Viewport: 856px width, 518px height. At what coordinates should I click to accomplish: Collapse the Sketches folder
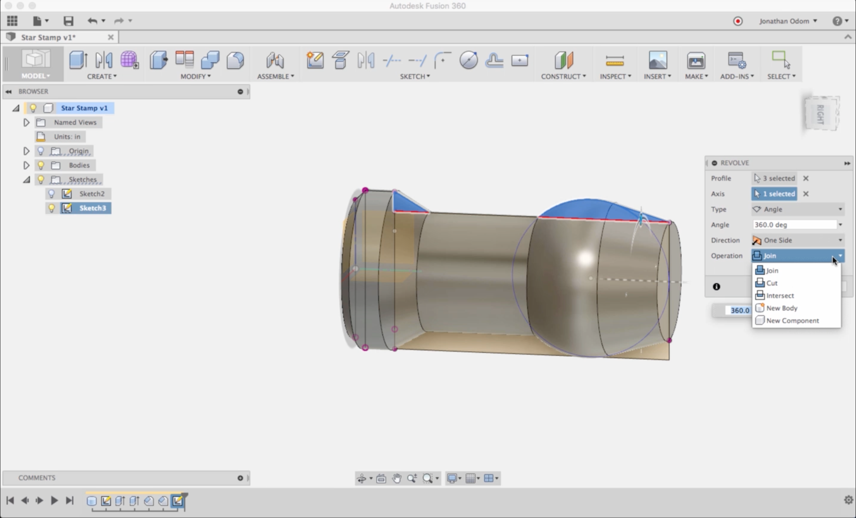26,180
